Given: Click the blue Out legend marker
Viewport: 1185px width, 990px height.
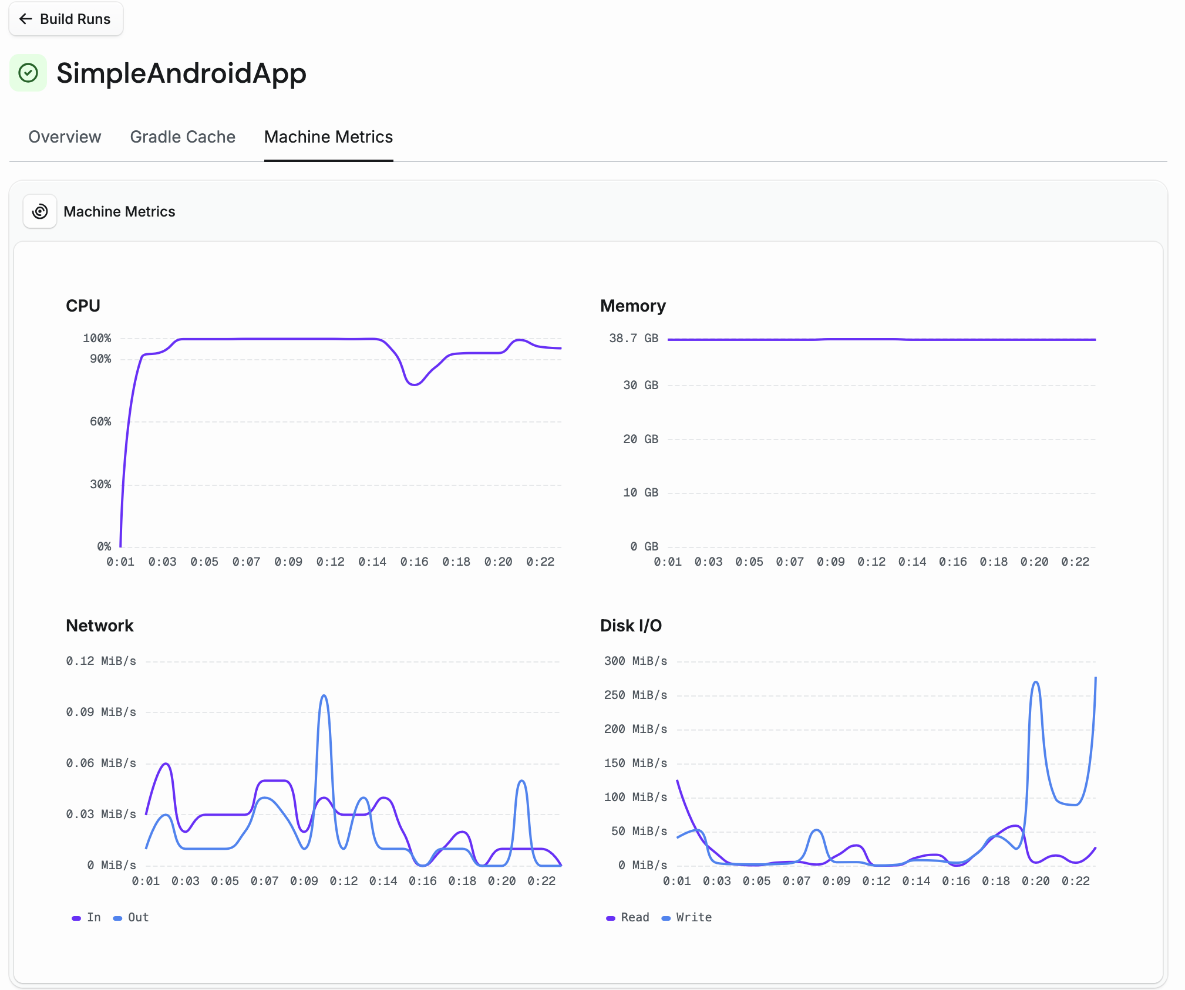Looking at the screenshot, I should (117, 917).
